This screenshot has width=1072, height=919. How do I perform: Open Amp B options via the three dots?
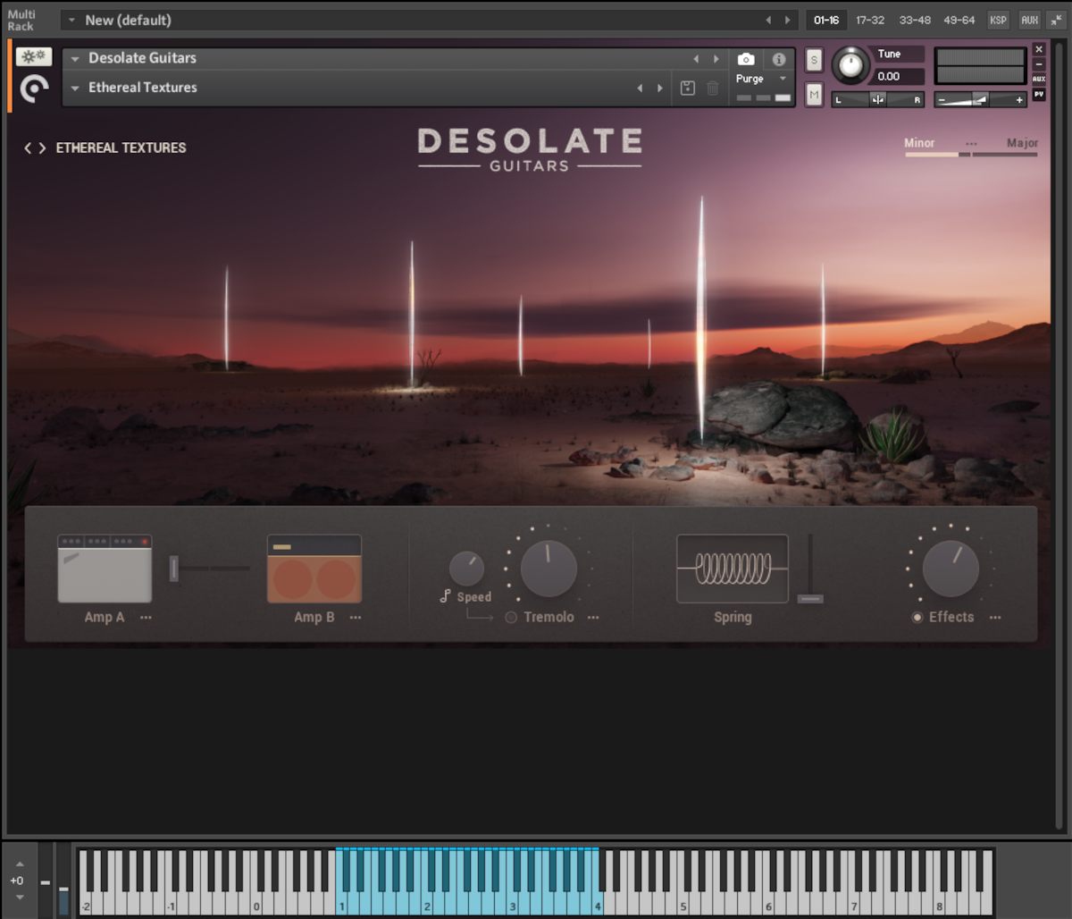coord(356,617)
